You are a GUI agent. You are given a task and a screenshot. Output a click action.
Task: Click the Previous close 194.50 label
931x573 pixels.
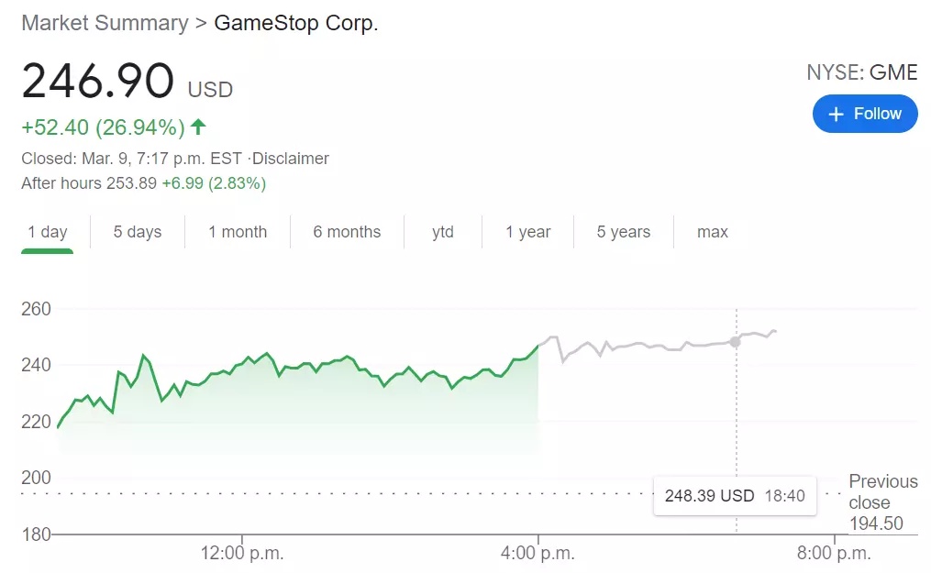coord(883,501)
